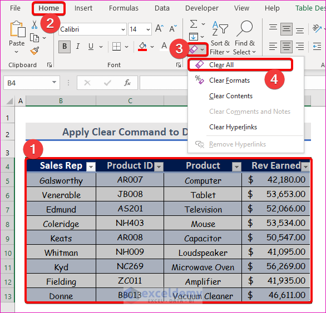Choose Clear Formats from menu
Viewport: 326px width, 313px height.
point(246,80)
